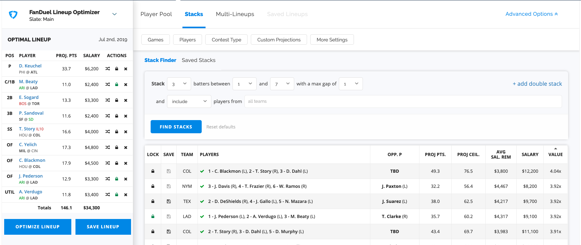Image resolution: width=581 pixels, height=245 pixels.
Task: Save the COL Story-Dahl-Murphy stack
Action: (x=169, y=232)
